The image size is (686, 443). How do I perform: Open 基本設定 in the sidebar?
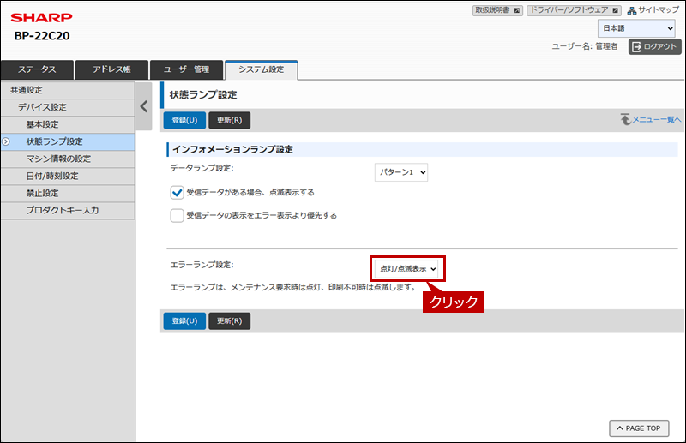click(x=68, y=124)
